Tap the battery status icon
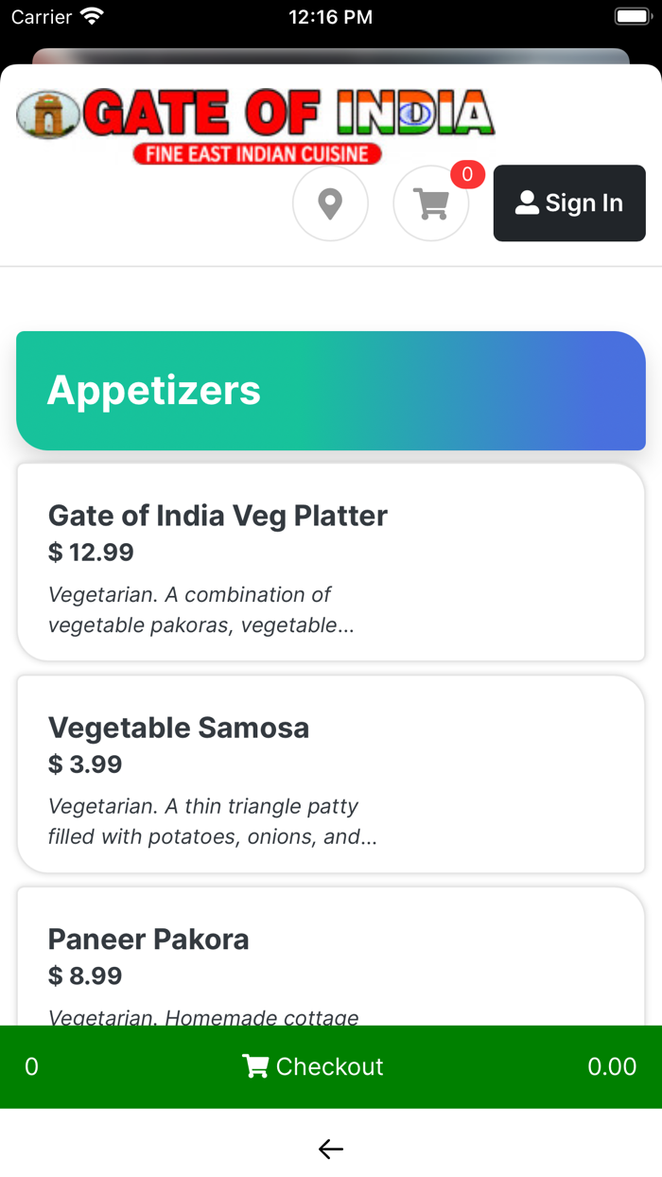This screenshot has height=1177, width=662. (x=631, y=17)
